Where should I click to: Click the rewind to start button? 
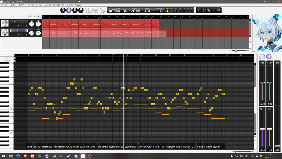coord(63,10)
